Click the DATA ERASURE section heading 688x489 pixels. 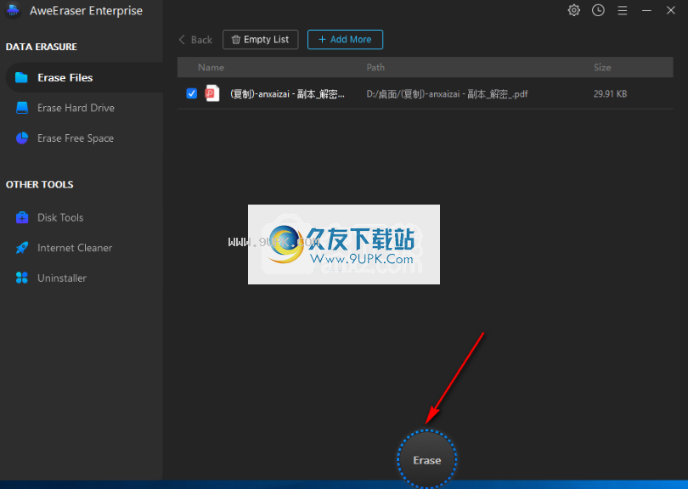coord(42,47)
